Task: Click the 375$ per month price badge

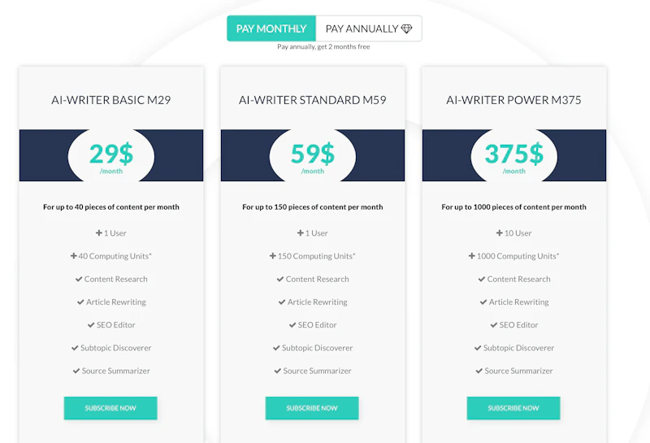Action: [514, 155]
